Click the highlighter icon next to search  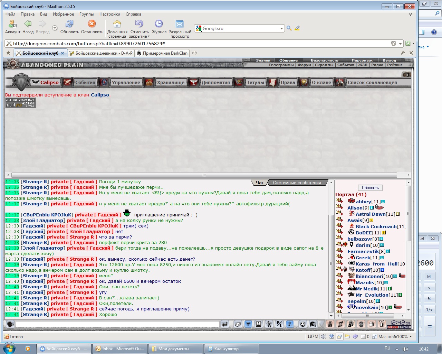point(297,28)
